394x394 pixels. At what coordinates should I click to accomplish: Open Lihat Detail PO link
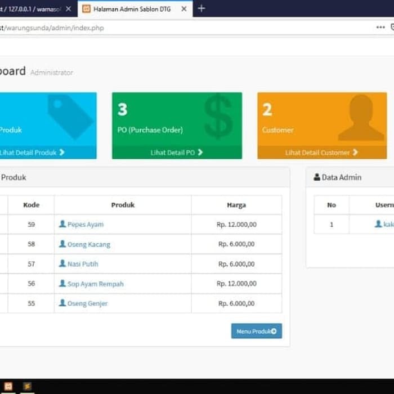[176, 153]
